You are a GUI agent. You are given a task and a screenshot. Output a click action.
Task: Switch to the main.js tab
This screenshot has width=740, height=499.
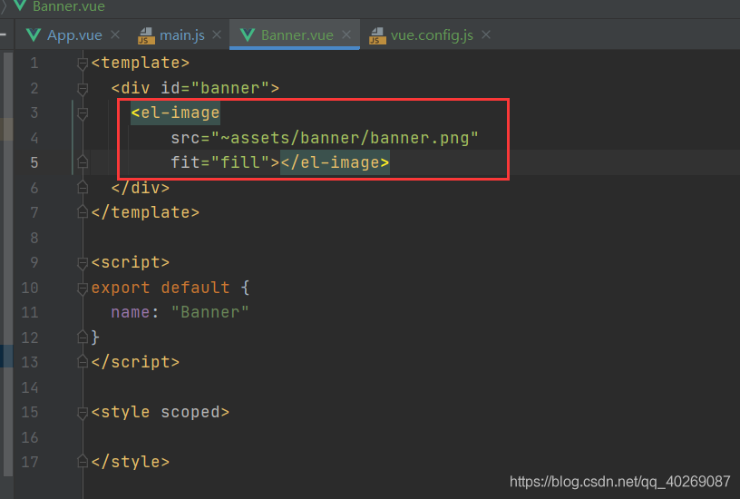click(x=181, y=35)
